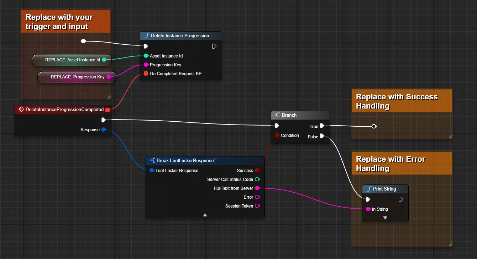Click the Session Token output pin
This screenshot has height=259, width=477.
[257, 206]
